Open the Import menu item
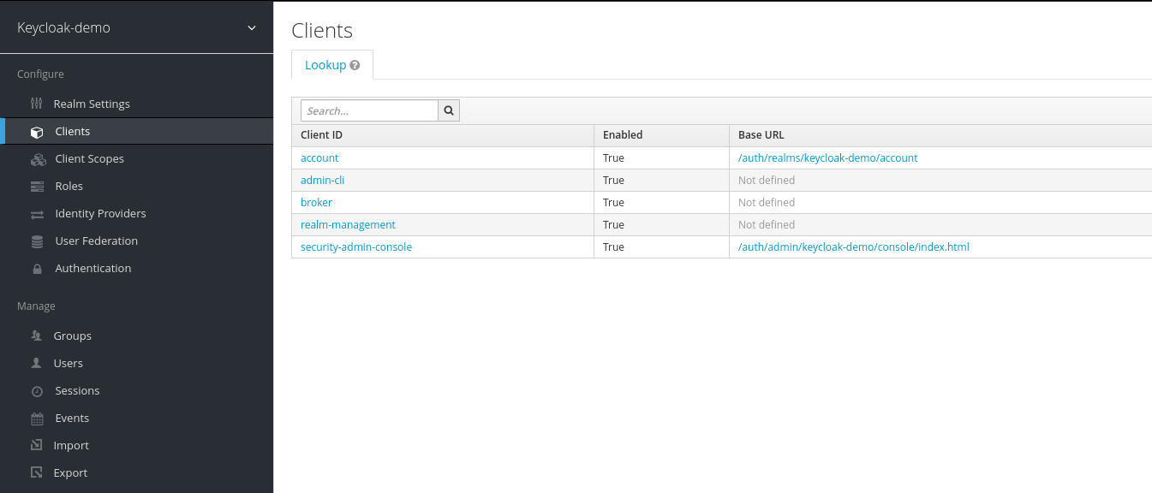 [x=71, y=445]
